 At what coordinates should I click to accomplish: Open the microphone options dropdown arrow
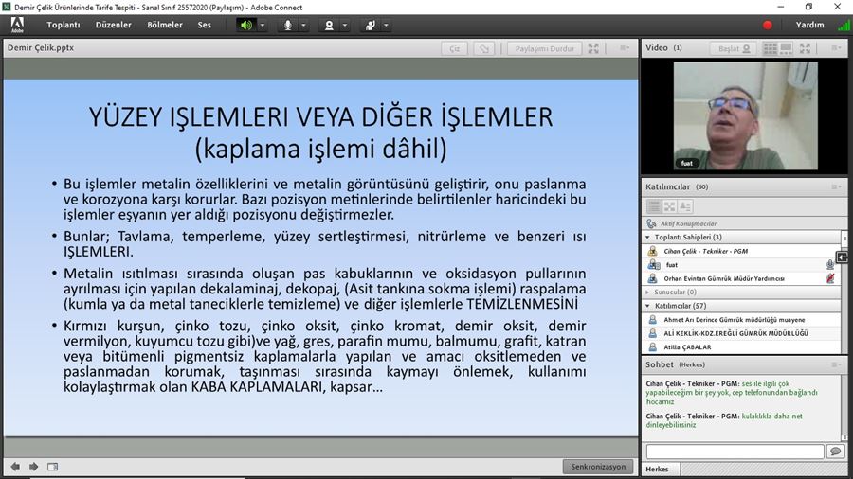coord(304,26)
